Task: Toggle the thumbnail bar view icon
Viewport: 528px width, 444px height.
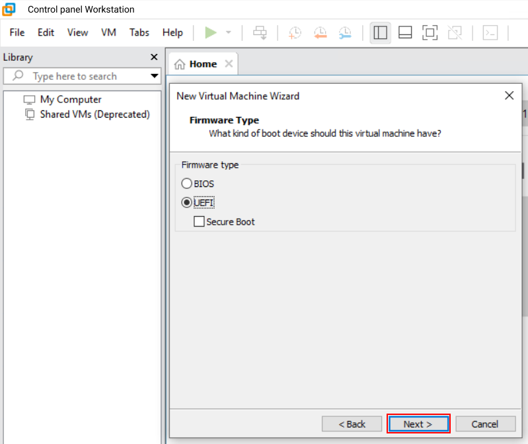Action: coord(405,33)
